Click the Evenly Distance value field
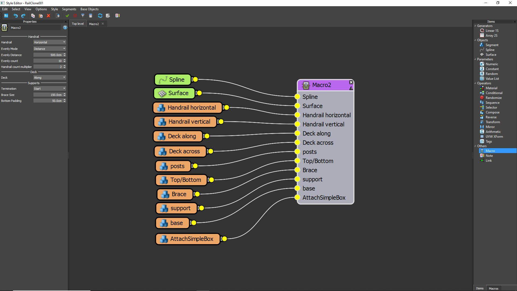 pyautogui.click(x=48, y=55)
